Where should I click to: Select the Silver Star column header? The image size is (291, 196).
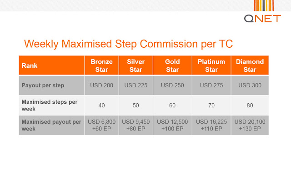[135, 65]
